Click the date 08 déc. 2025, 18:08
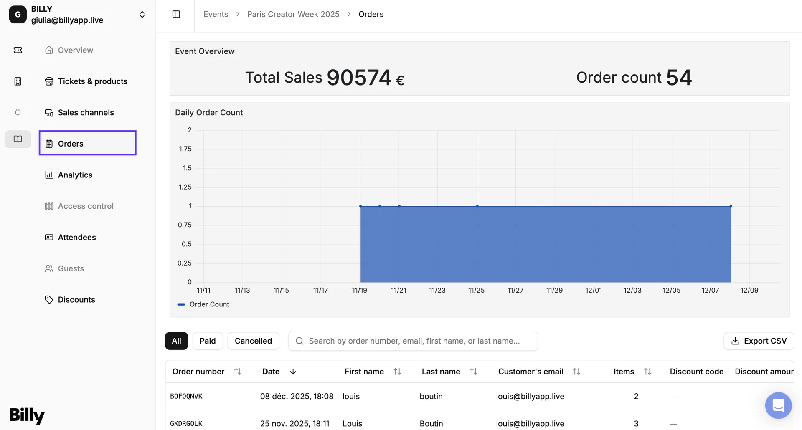802x430 pixels. point(297,396)
